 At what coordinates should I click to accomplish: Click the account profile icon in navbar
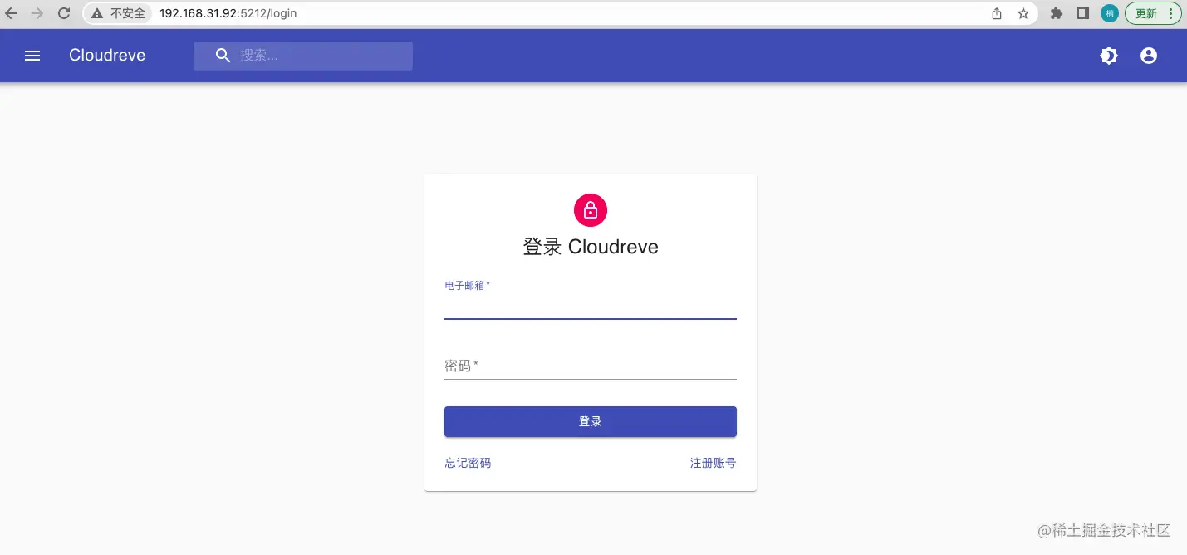[x=1148, y=55]
